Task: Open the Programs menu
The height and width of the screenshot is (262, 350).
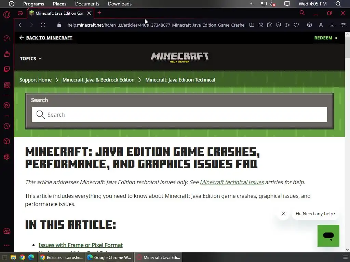Action: 34,4
